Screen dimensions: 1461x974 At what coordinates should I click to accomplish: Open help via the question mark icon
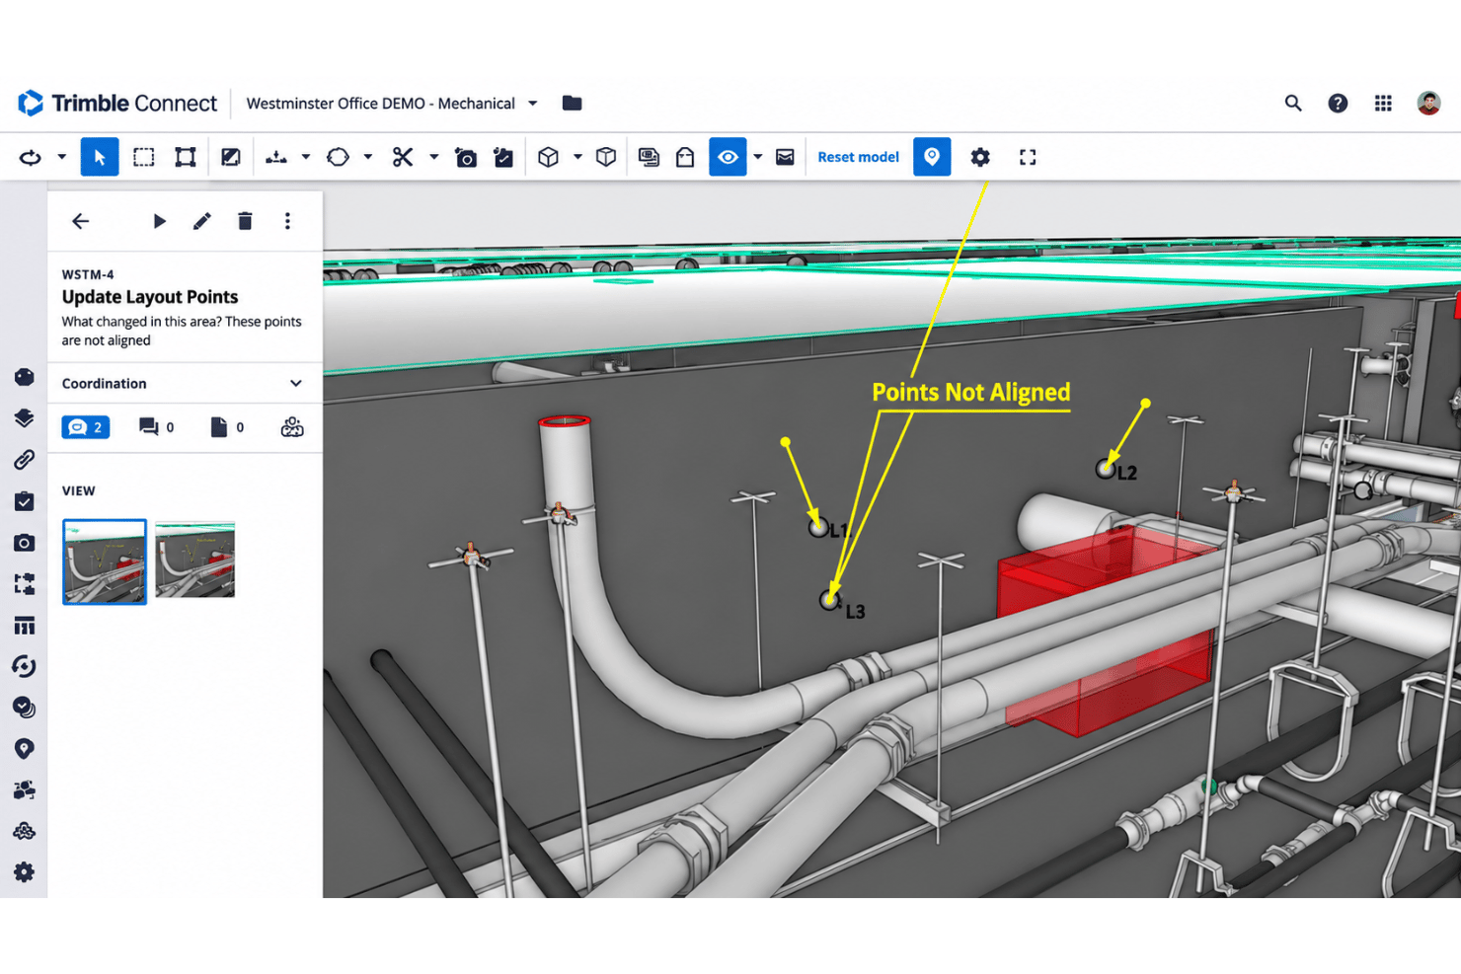(x=1338, y=103)
